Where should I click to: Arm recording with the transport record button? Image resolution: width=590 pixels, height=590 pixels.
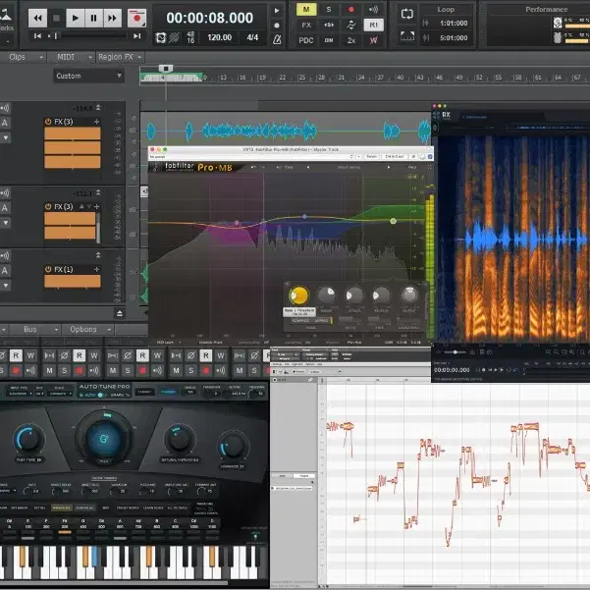click(x=136, y=18)
